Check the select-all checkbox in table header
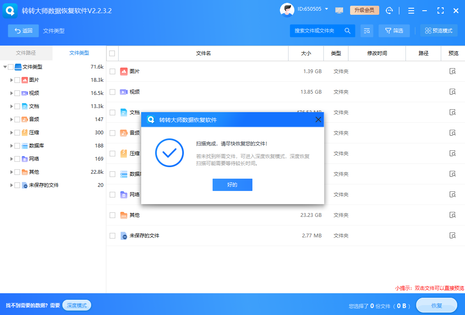Screen dimensions: 465x315 pyautogui.click(x=112, y=53)
